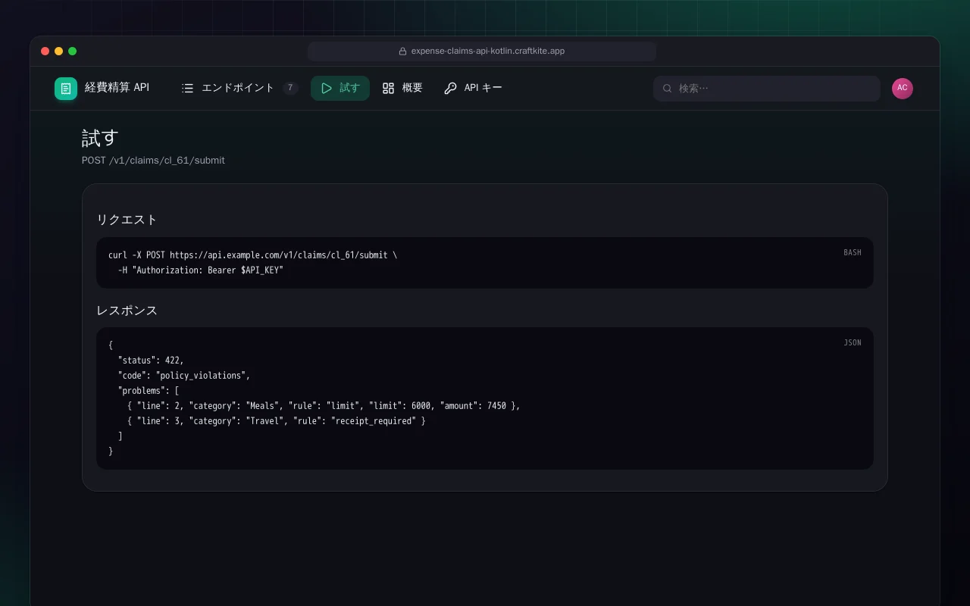Click the Authorization: Bearer $API_KEY header line

(x=200, y=270)
